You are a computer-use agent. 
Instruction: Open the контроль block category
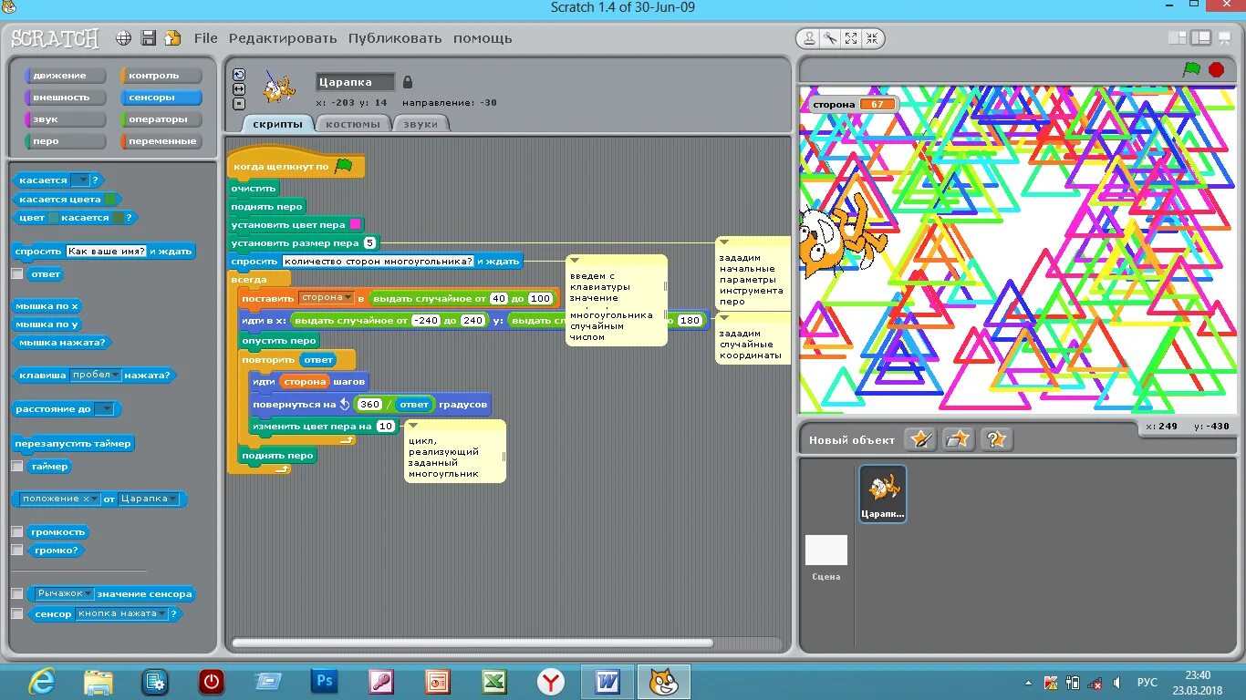(161, 76)
